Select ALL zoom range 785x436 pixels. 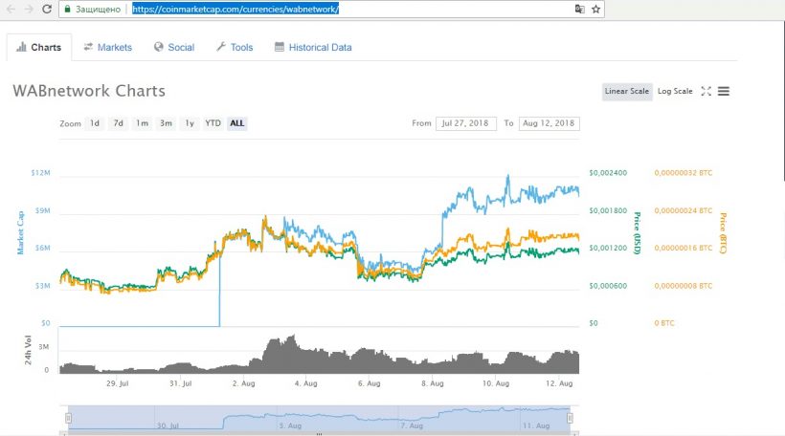pyautogui.click(x=236, y=123)
